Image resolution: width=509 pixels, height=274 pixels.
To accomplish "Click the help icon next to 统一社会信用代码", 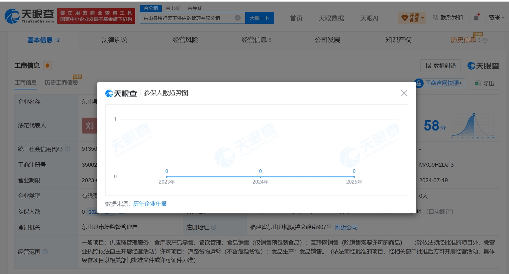I will coord(67,149).
